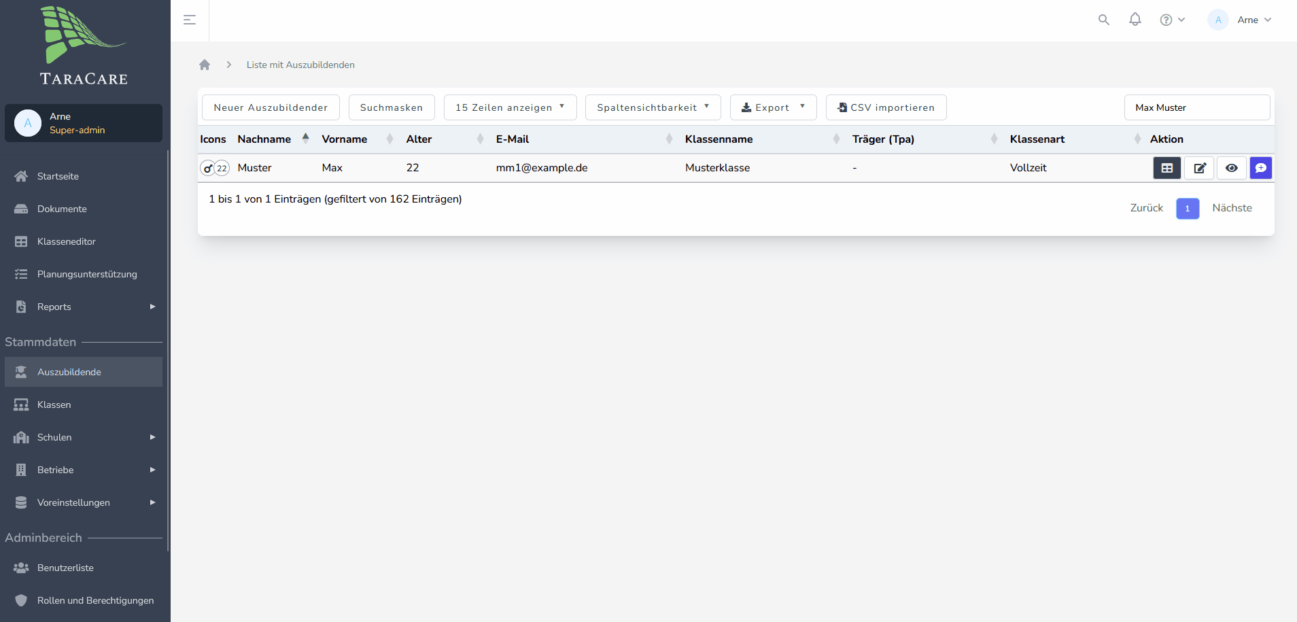
Task: Sort by Klassenname column header
Action: point(763,139)
